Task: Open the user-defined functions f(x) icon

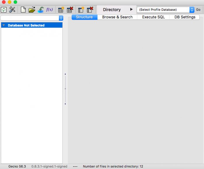Action: tap(50, 10)
